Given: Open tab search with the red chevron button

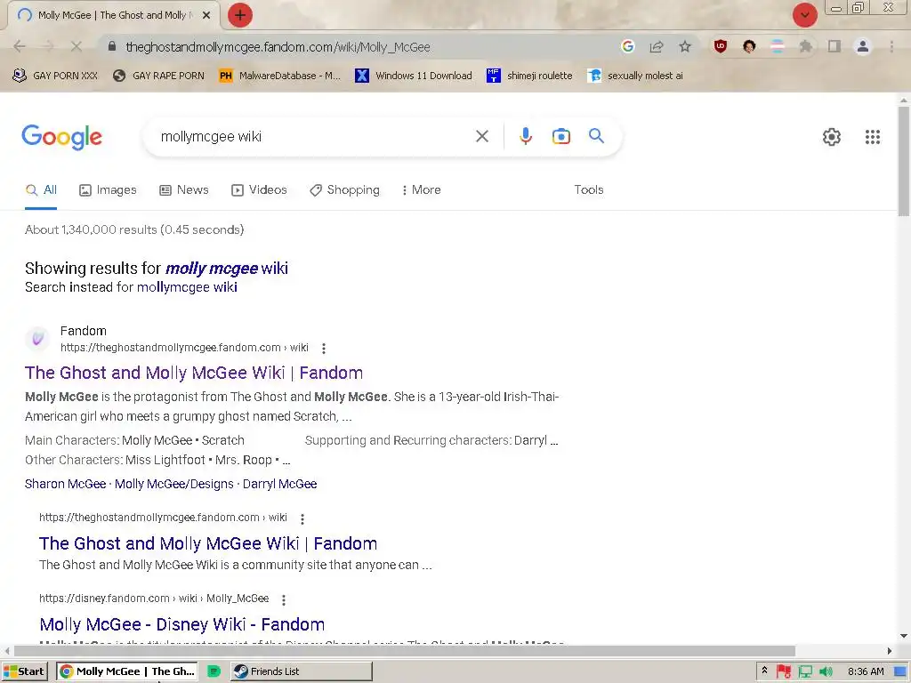Looking at the screenshot, I should pyautogui.click(x=804, y=15).
